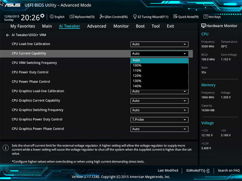
Task: Select CPU Graphics Load-line Calibration label
Action: tap(38, 91)
